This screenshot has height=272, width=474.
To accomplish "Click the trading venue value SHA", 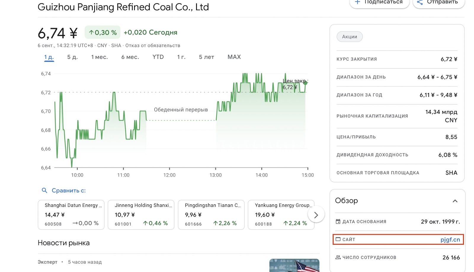I will 451,173.
